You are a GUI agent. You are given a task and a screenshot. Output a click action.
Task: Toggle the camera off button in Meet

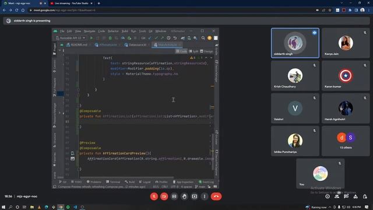coord(164,197)
